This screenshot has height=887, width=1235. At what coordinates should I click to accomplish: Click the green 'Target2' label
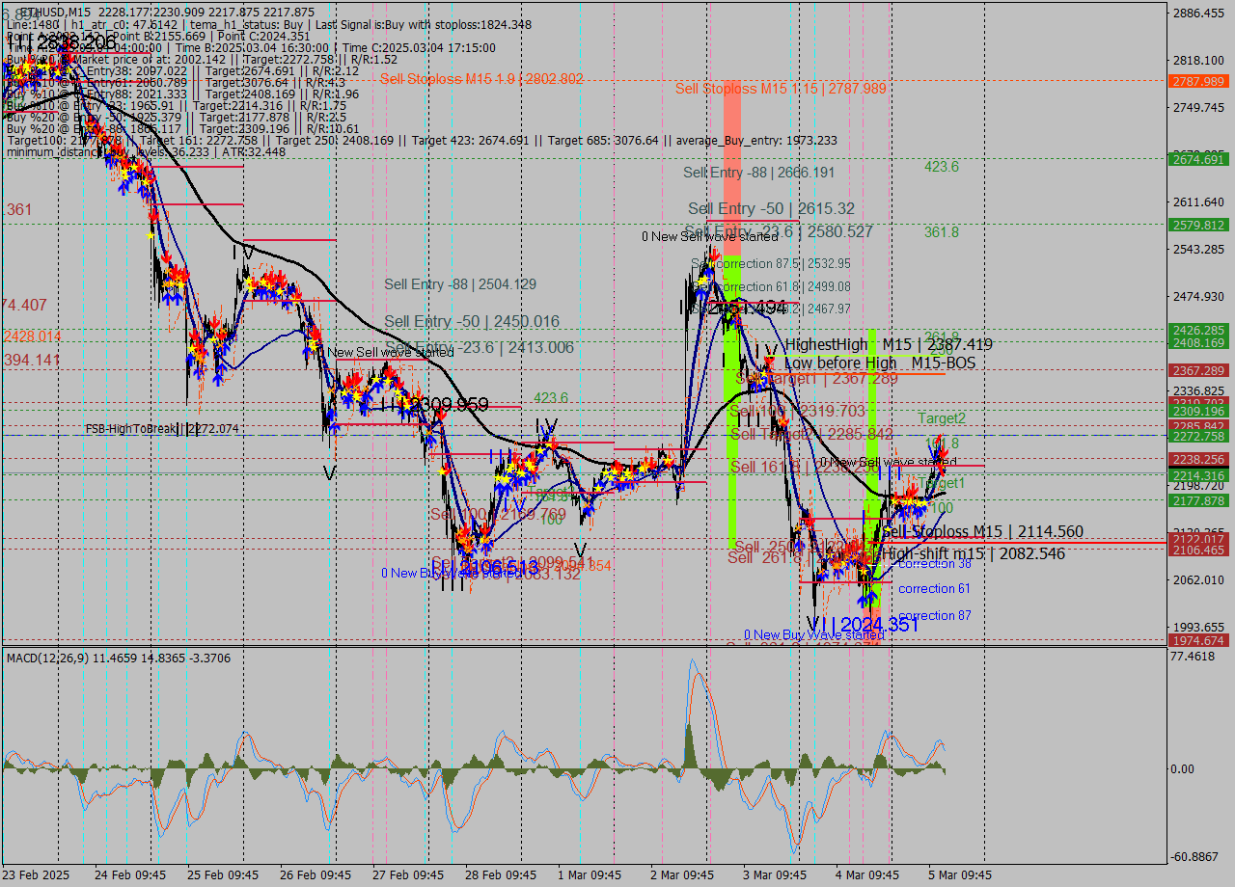click(941, 418)
